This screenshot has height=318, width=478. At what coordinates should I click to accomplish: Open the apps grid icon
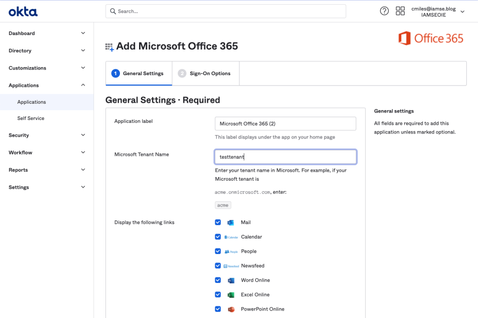pyautogui.click(x=400, y=11)
